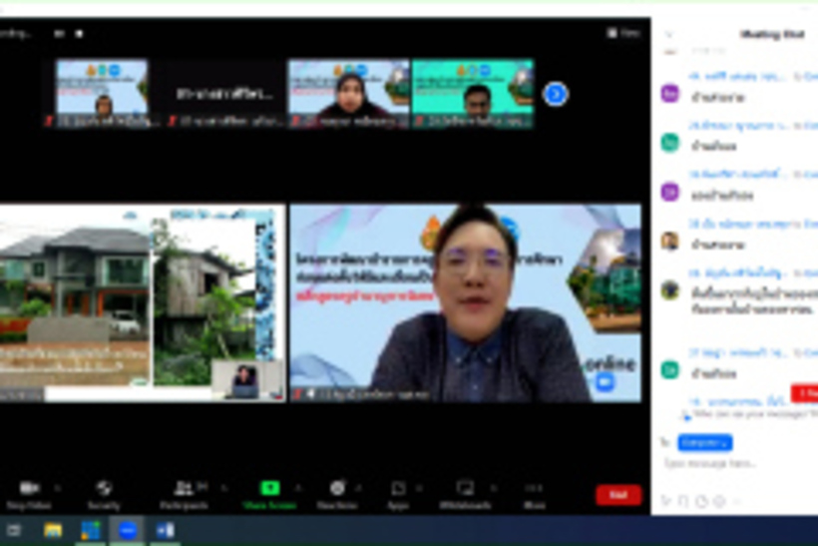818x546 pixels.
Task: Click the red End meeting button
Action: click(x=618, y=495)
